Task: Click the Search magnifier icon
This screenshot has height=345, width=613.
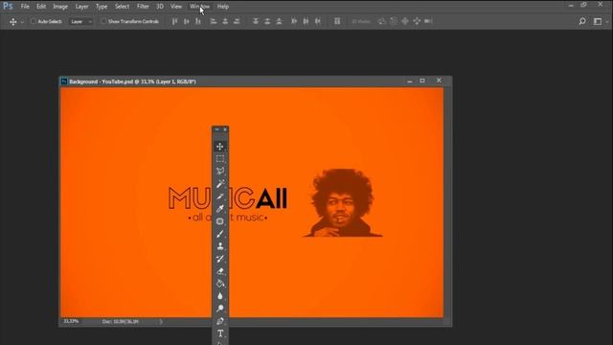Action: (x=582, y=21)
